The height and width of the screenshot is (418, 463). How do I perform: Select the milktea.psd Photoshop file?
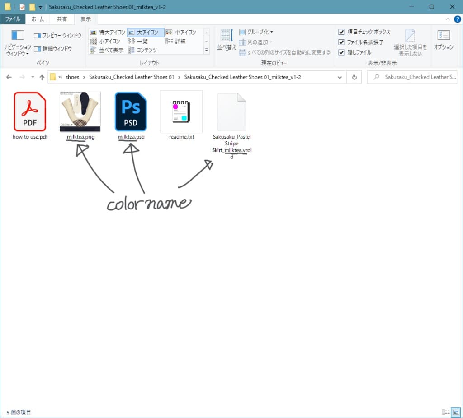pos(131,111)
